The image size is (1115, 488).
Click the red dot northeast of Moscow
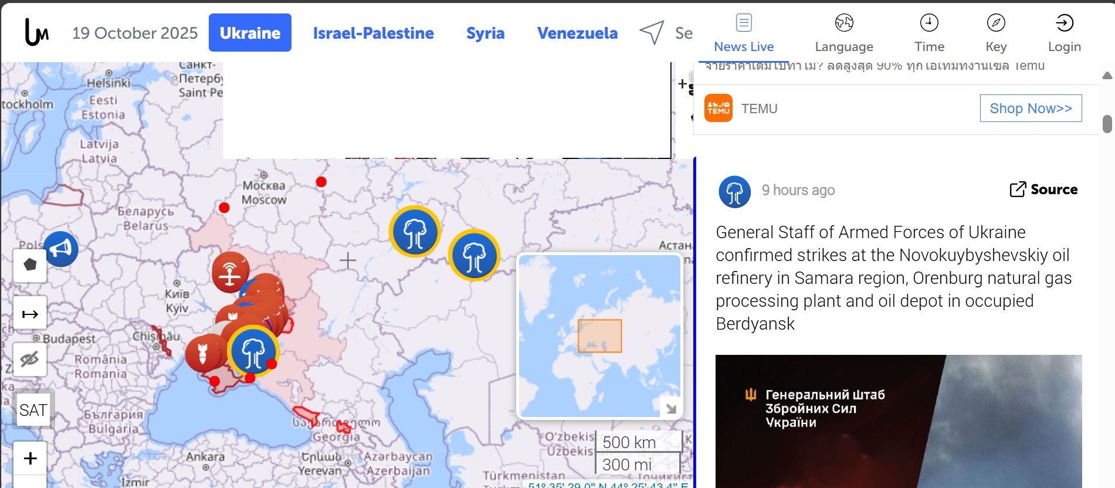click(x=321, y=182)
